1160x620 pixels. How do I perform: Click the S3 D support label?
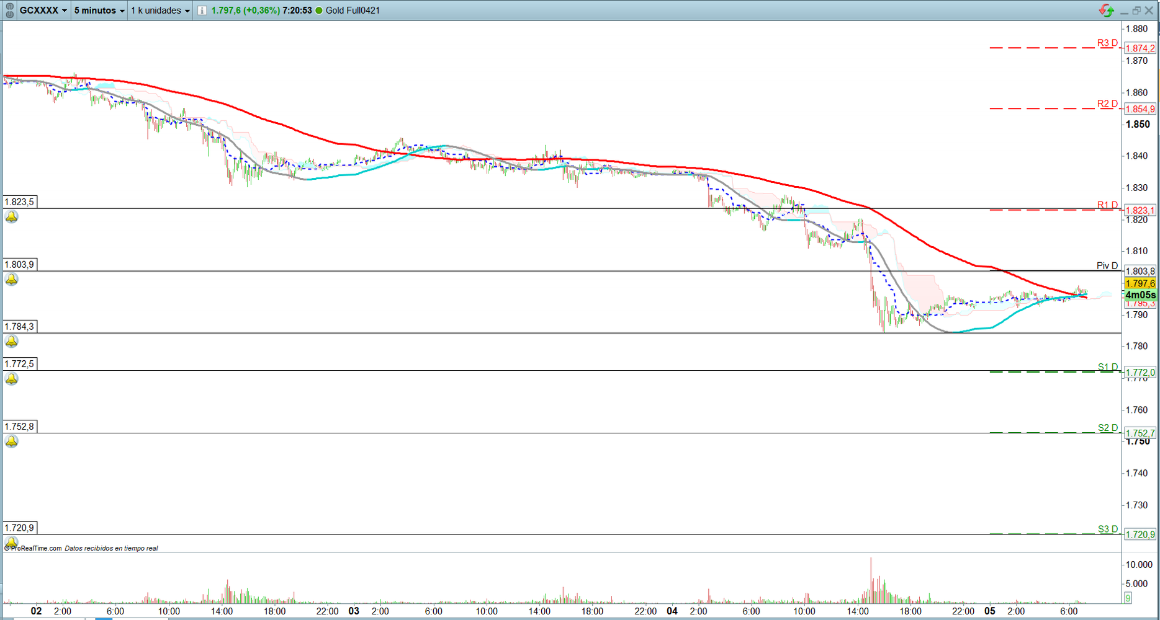click(1108, 529)
